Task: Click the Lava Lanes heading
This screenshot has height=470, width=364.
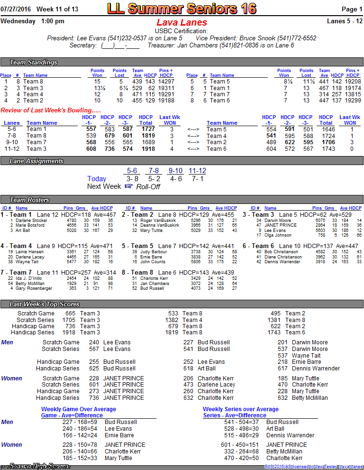Action: [182, 22]
